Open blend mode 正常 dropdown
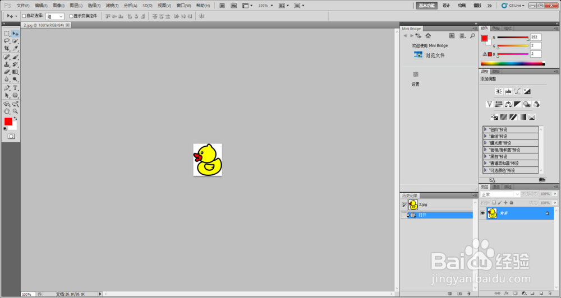 click(x=500, y=194)
